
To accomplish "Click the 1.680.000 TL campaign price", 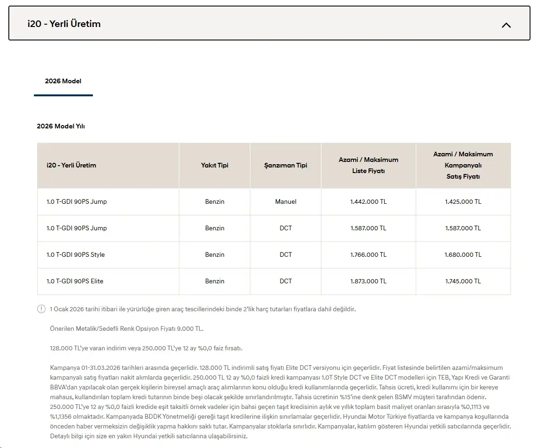I will (463, 254).
